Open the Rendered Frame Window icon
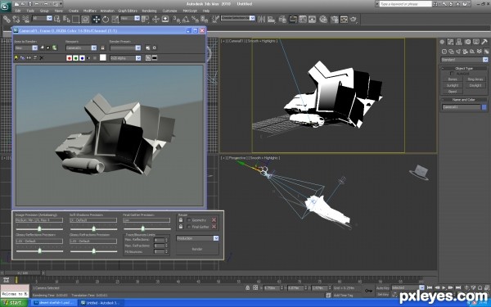This screenshot has width=491, height=307. [x=344, y=20]
